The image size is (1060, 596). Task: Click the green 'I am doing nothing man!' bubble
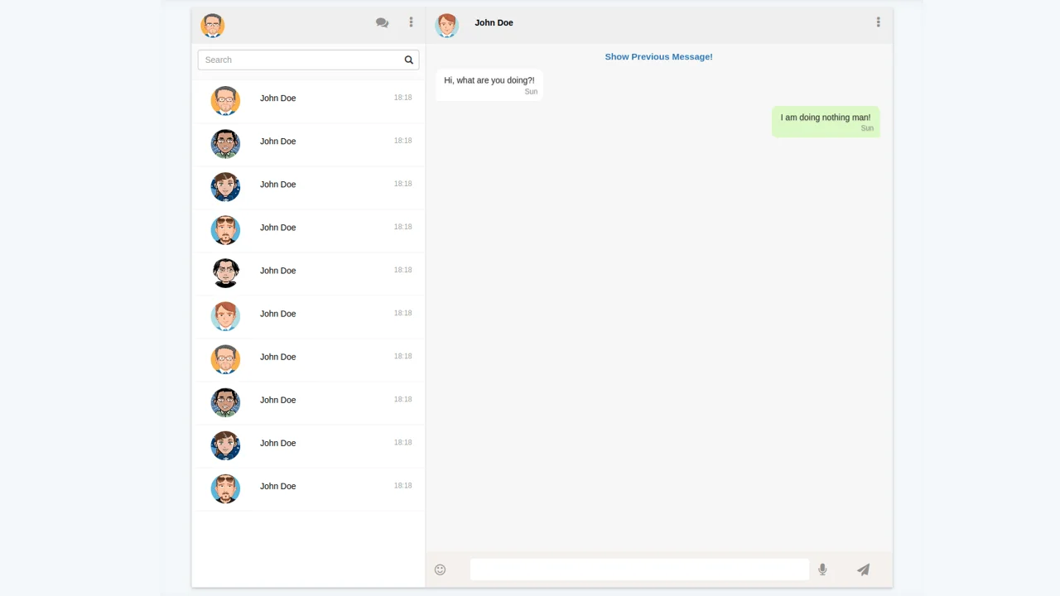coord(825,121)
